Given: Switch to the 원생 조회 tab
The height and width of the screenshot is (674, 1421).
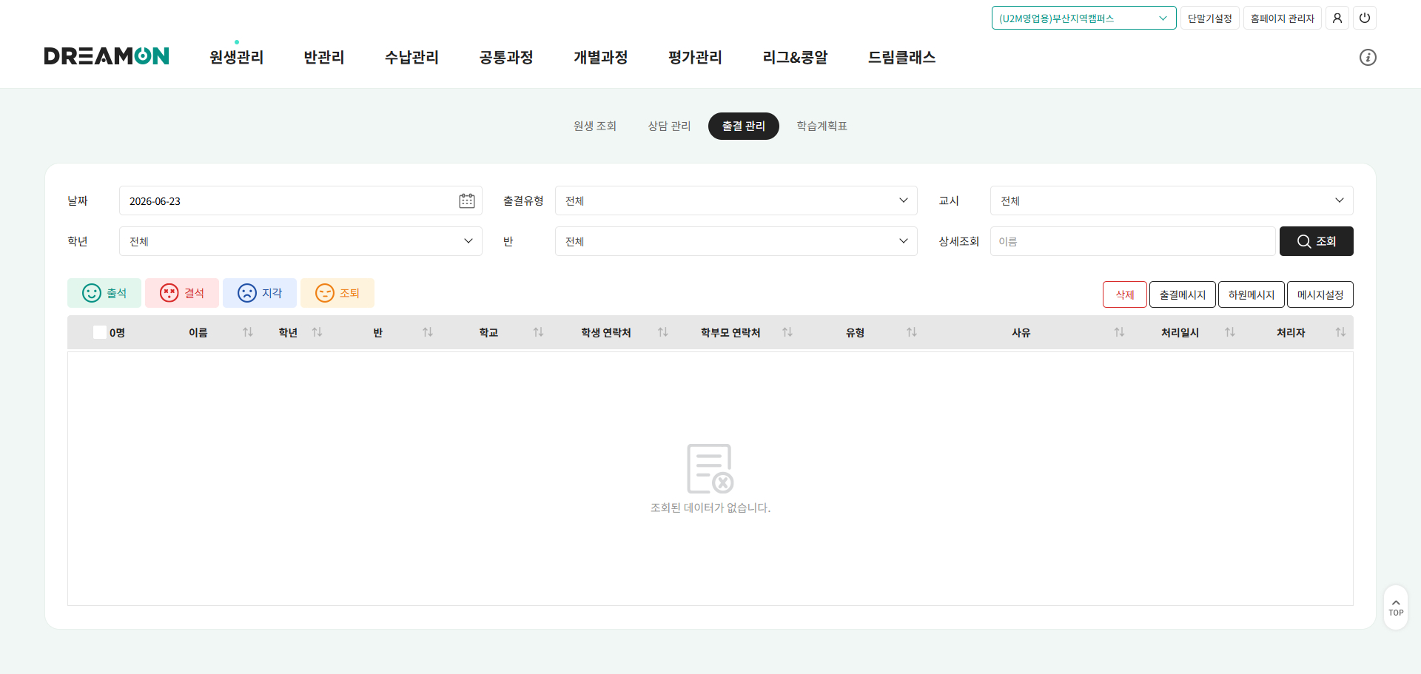Looking at the screenshot, I should point(595,126).
